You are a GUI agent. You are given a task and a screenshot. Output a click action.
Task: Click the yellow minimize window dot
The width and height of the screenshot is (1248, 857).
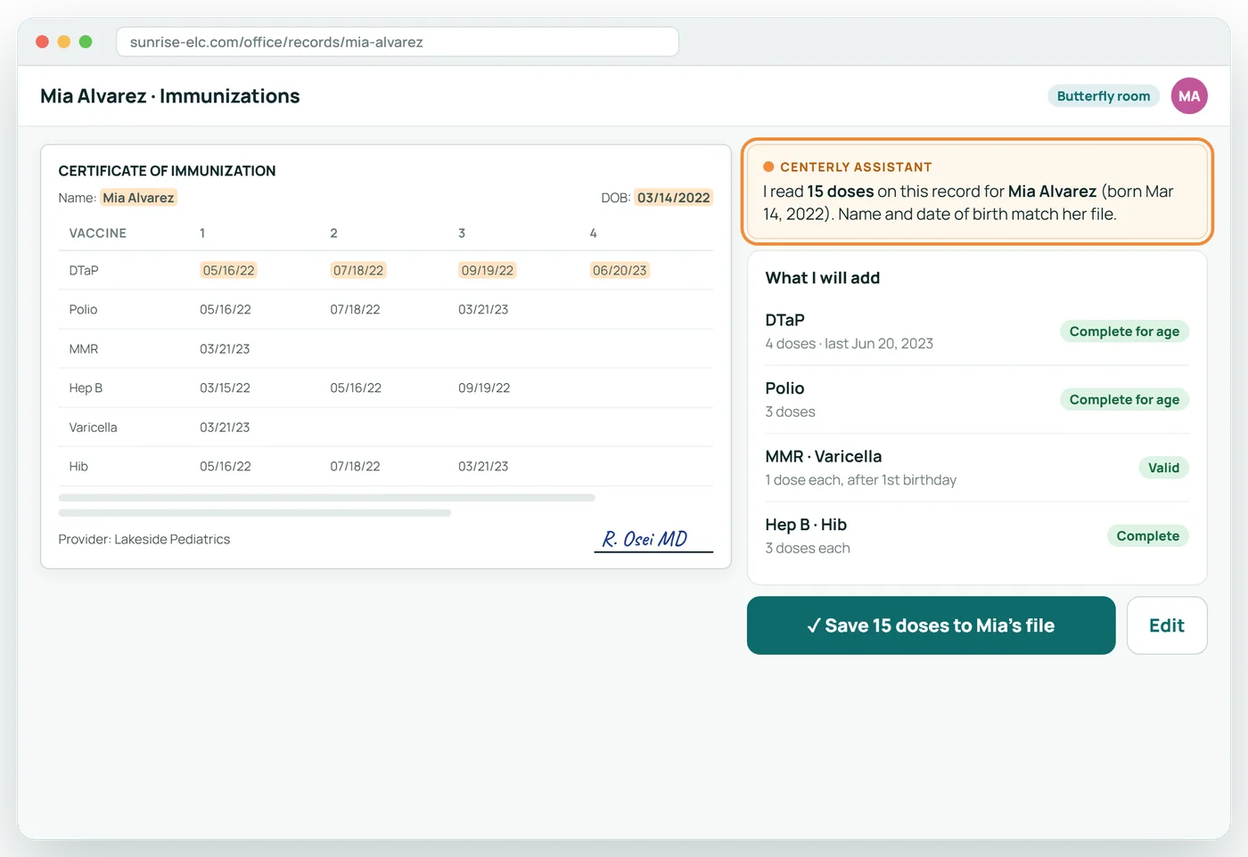(x=63, y=42)
